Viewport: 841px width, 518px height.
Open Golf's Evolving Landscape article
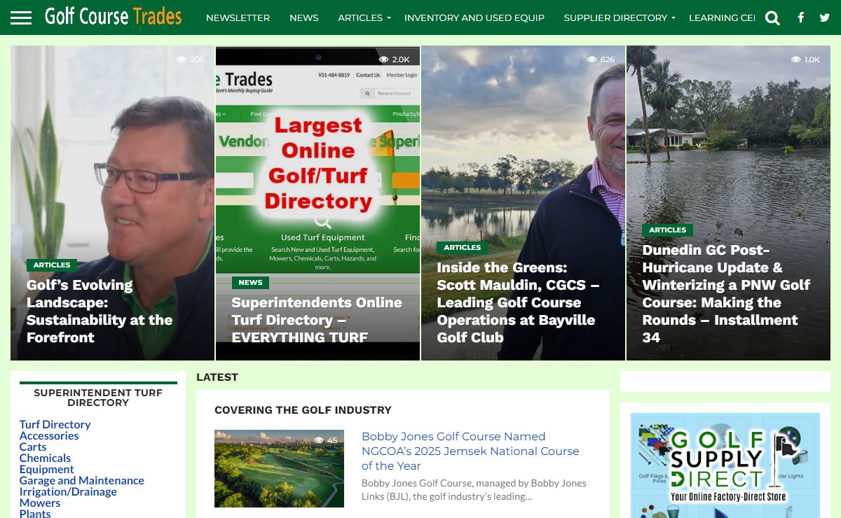pyautogui.click(x=100, y=311)
